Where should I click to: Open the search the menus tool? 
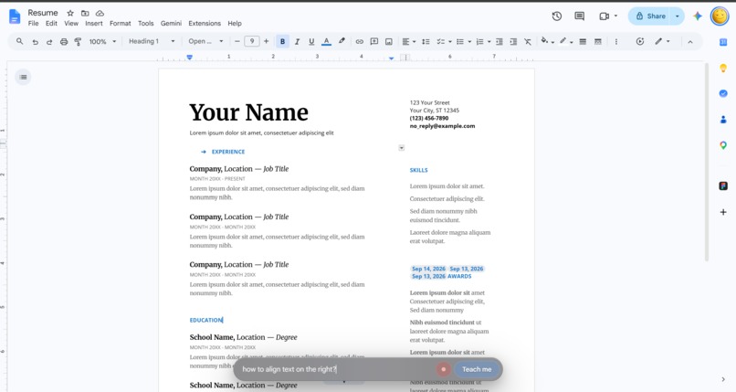[x=20, y=41]
